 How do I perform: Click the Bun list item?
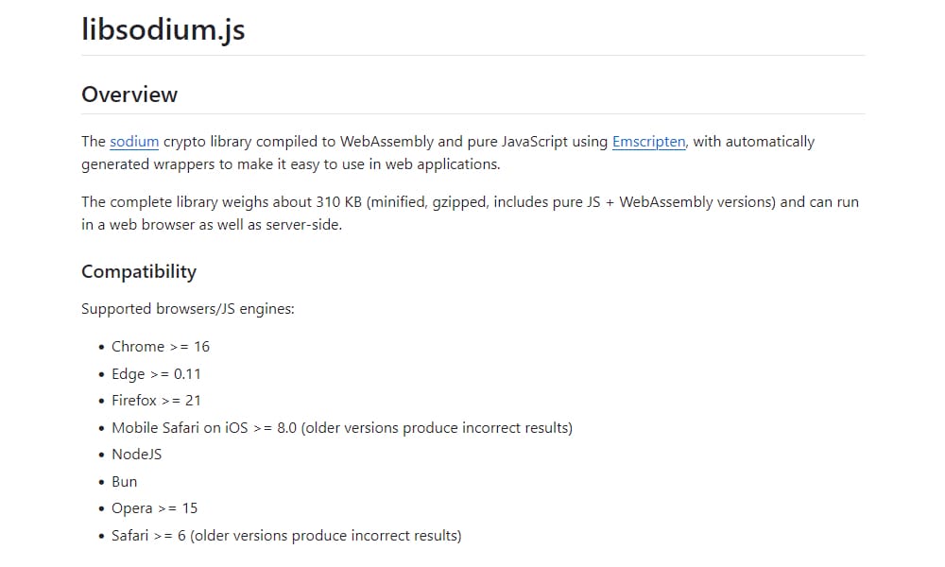(x=124, y=482)
